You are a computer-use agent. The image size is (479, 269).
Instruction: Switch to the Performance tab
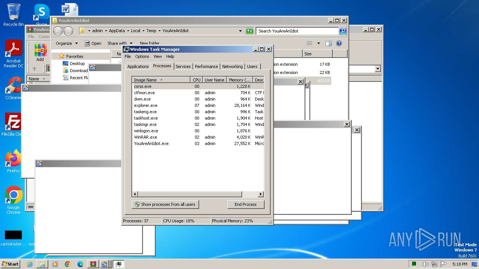[206, 67]
